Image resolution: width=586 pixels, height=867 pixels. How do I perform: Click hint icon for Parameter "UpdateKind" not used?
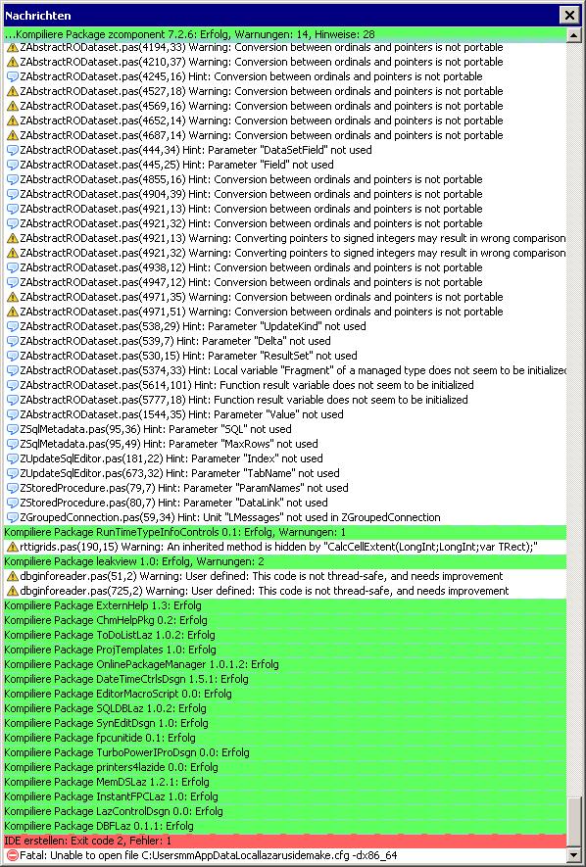[x=13, y=326]
